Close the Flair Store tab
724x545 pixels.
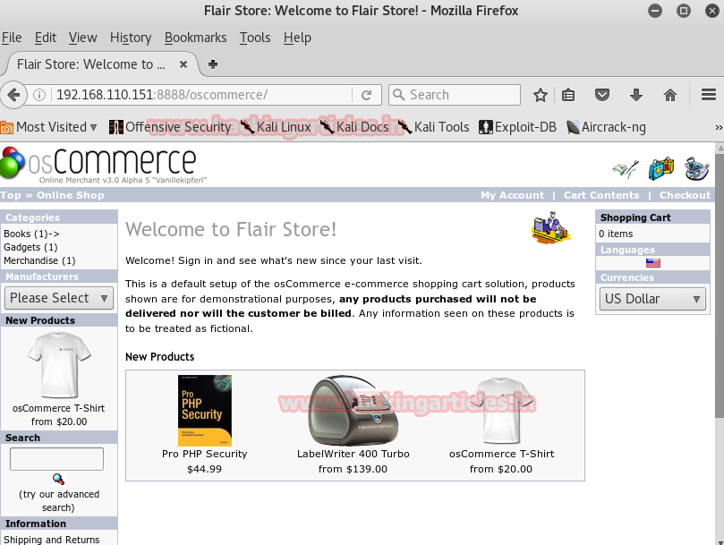(183, 64)
